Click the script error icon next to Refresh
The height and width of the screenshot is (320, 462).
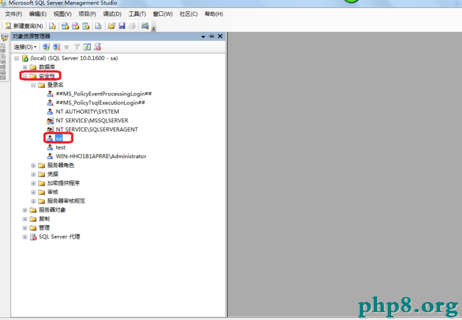pyautogui.click(x=97, y=47)
